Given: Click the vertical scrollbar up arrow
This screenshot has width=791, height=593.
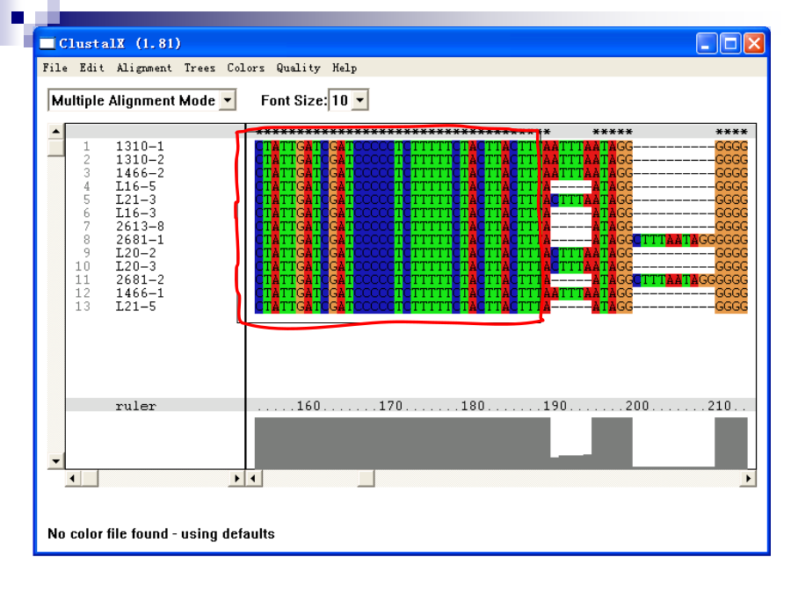Looking at the screenshot, I should coord(55,132).
